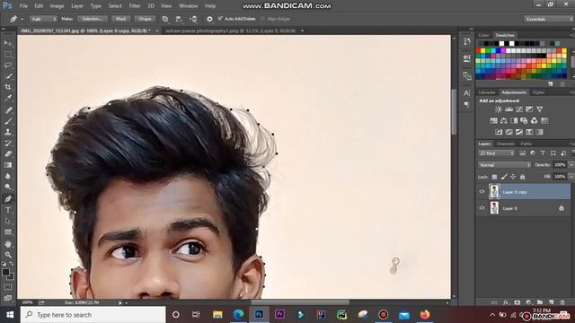Viewport: 575px width, 323px height.
Task: Click Make Selection button
Action: click(x=92, y=19)
